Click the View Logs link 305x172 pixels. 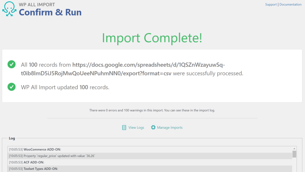136,128
